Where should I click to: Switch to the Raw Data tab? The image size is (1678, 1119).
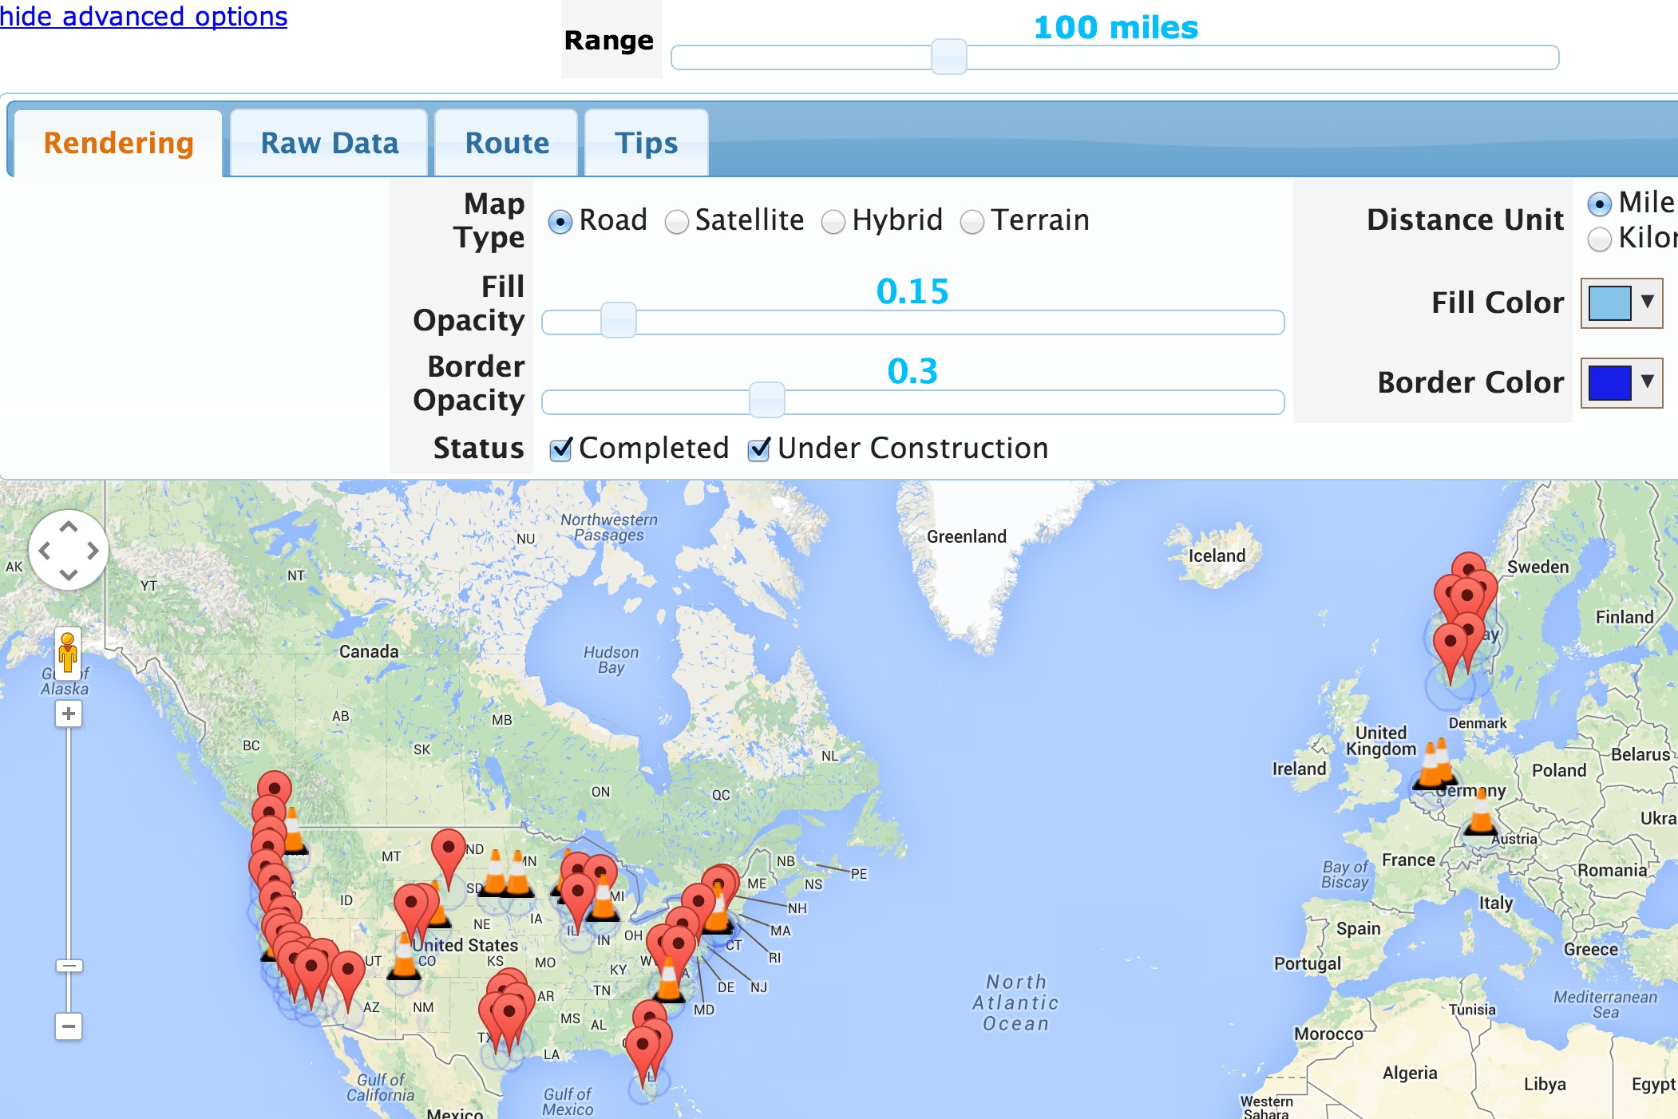(x=329, y=144)
